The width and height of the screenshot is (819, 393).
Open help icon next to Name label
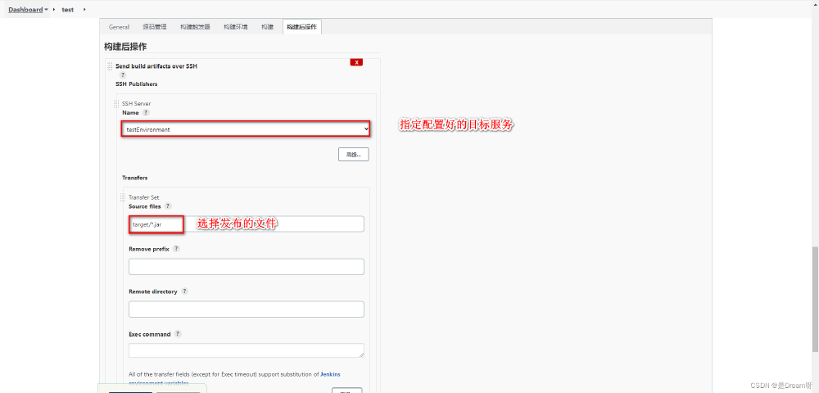click(x=146, y=112)
